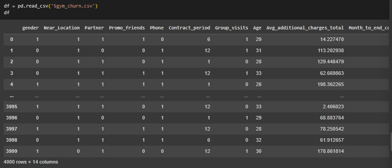Click the vertical scrollbar thumb at the right edge
392x168 pixels.
(x=391, y=142)
